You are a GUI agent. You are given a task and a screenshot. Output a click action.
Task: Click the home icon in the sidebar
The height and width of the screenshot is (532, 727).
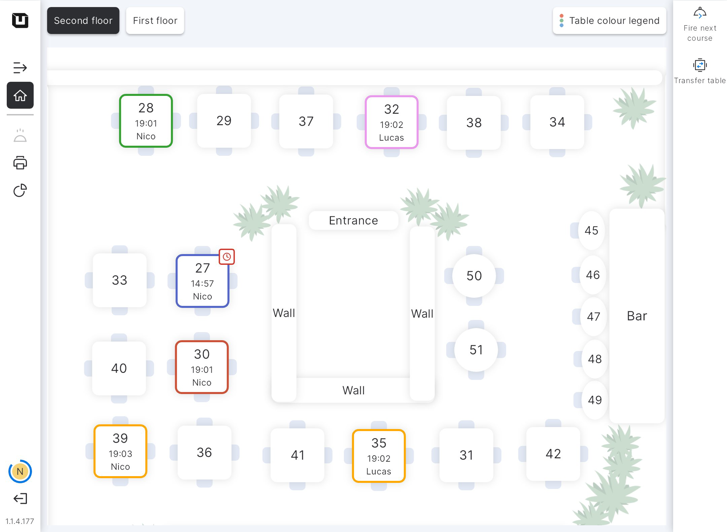20,96
